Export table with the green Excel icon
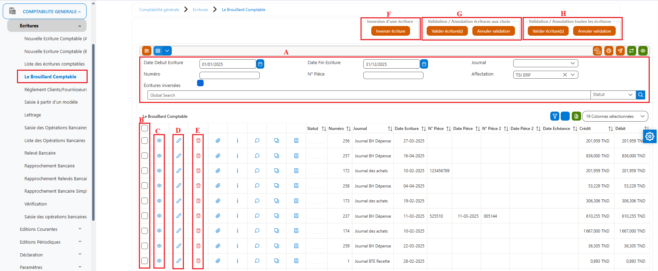 [x=576, y=116]
